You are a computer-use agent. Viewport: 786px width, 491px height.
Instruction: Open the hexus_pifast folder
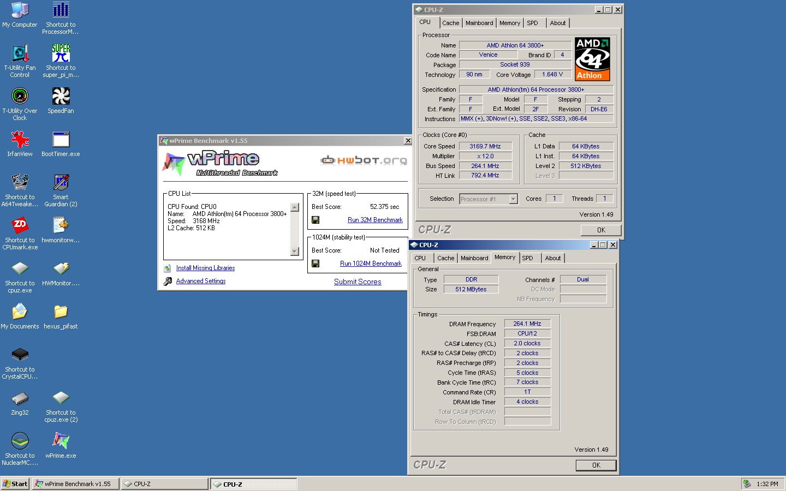(61, 312)
